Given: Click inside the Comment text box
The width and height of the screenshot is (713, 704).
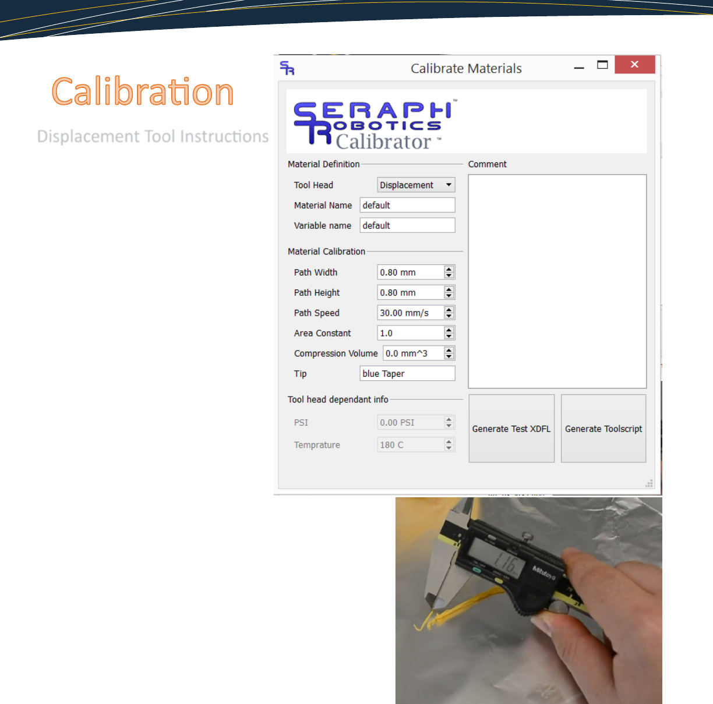Looking at the screenshot, I should tap(557, 281).
